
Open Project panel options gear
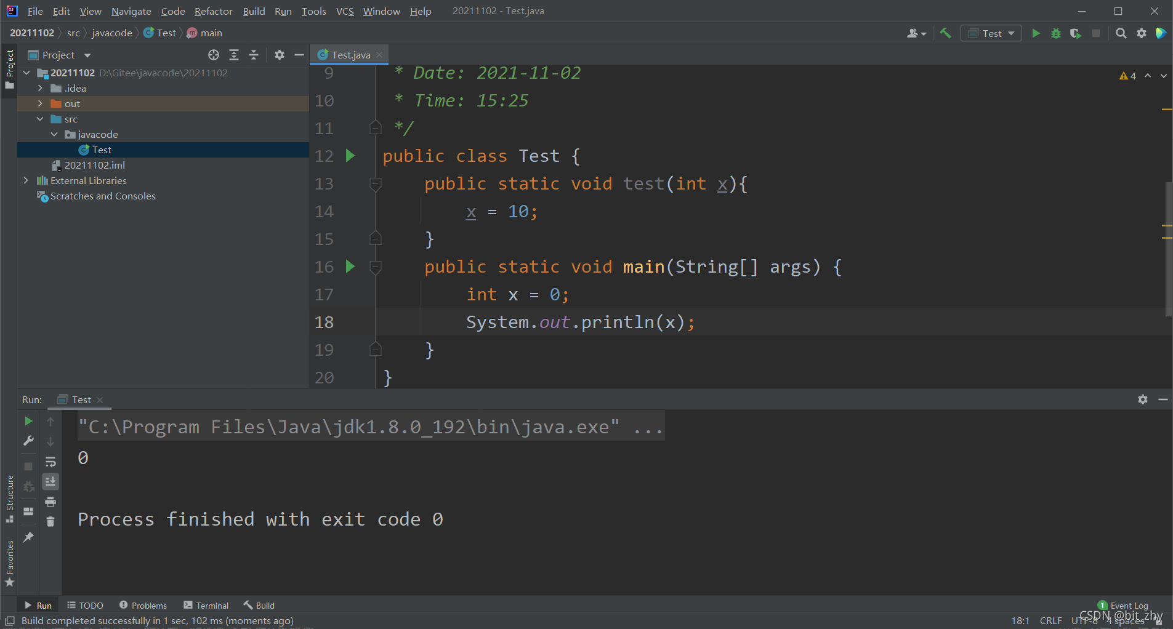click(x=280, y=55)
